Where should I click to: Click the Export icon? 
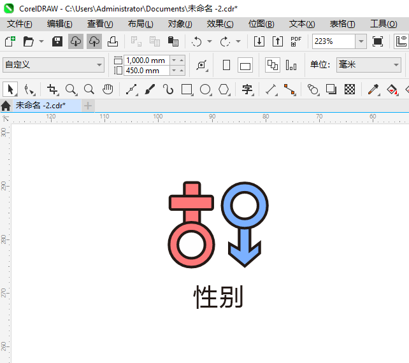[x=278, y=41]
